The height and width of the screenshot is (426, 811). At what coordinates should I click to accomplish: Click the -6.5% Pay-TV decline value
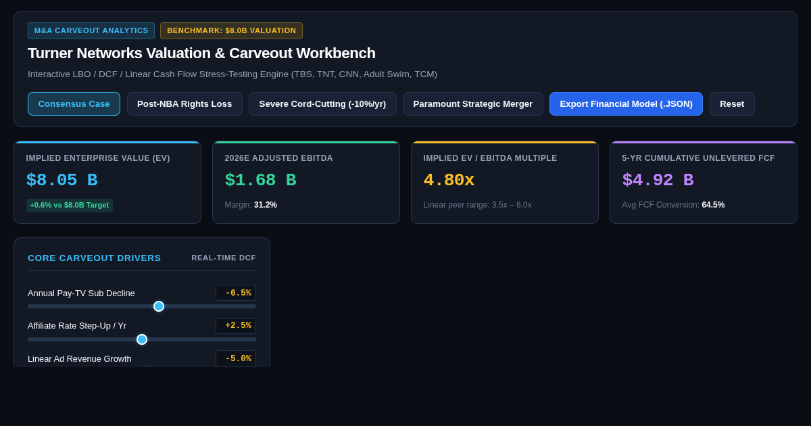(236, 293)
